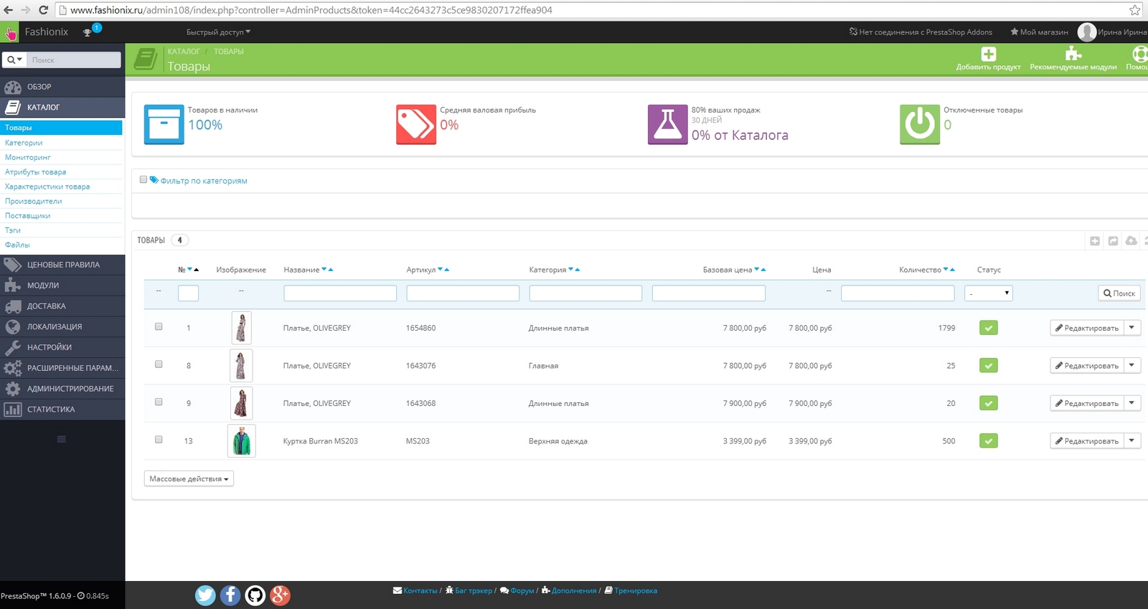This screenshot has width=1148, height=609.
Task: Open Мониторинг in catalog submenu
Action: (x=28, y=157)
